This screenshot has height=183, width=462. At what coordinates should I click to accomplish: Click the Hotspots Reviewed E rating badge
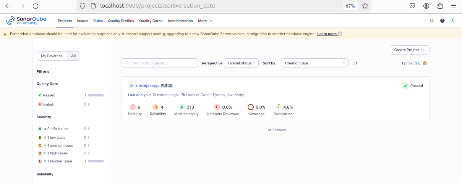[217, 107]
